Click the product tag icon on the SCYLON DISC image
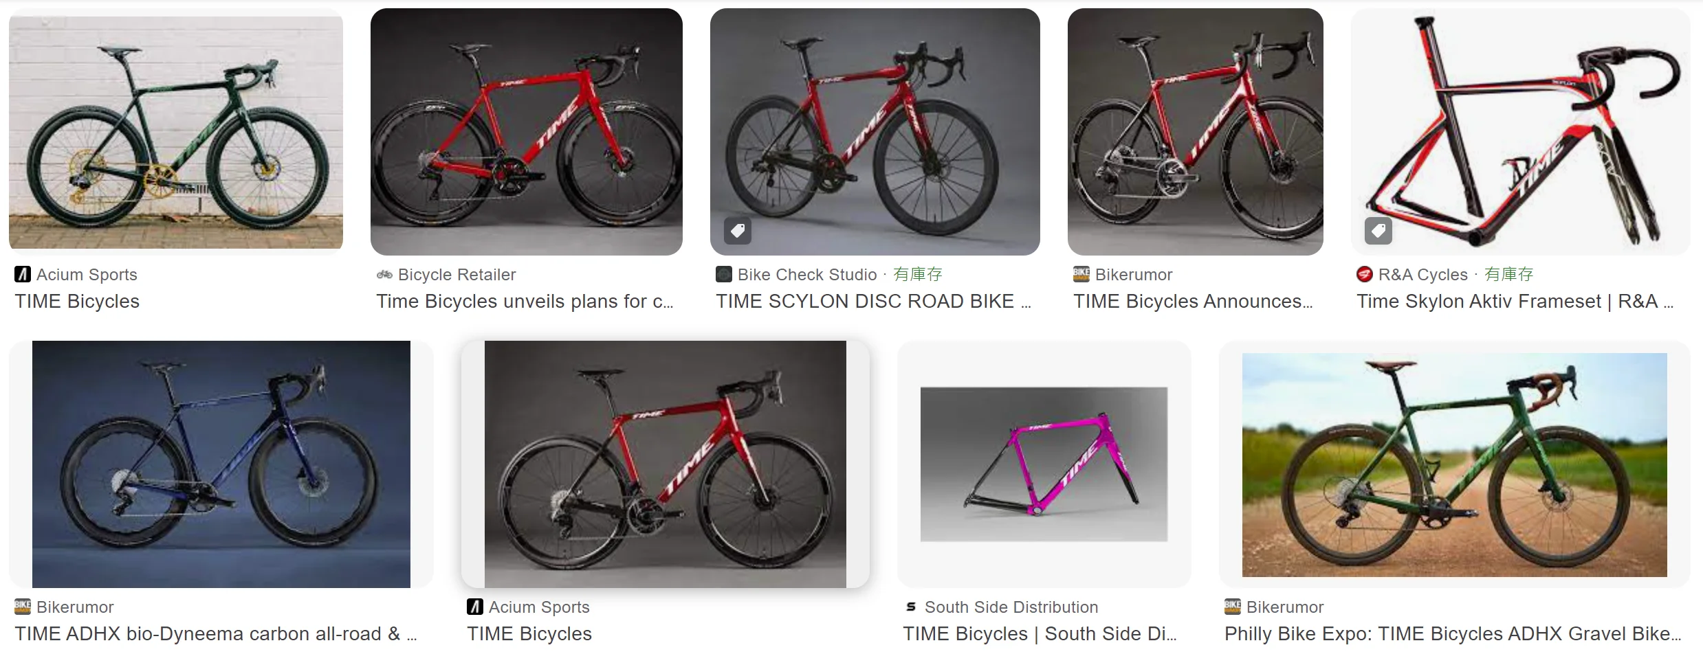This screenshot has width=1703, height=654. [x=738, y=231]
